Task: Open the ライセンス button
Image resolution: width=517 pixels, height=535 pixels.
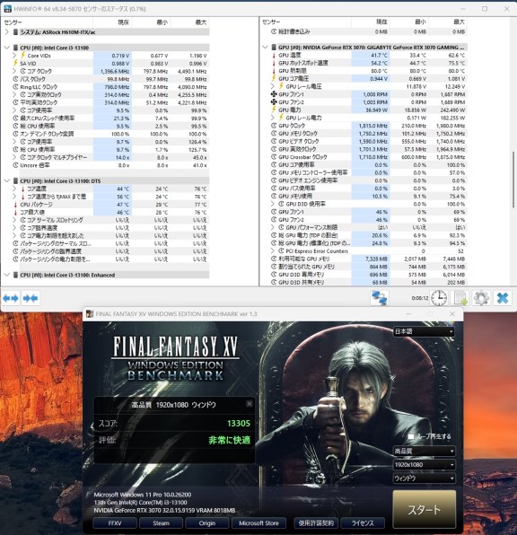Action: click(x=363, y=523)
